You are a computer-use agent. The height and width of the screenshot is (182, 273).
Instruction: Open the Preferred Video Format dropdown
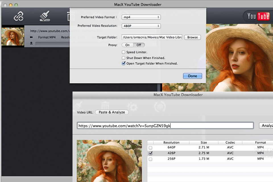[x=141, y=17]
